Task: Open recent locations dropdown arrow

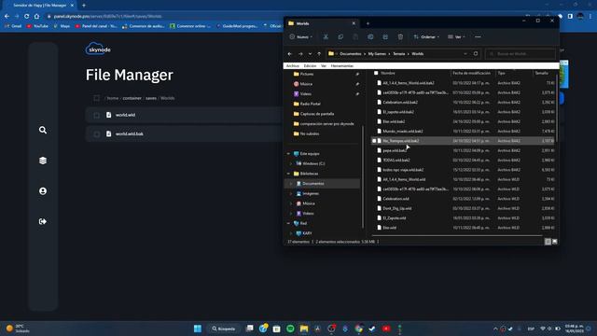Action: coord(310,54)
